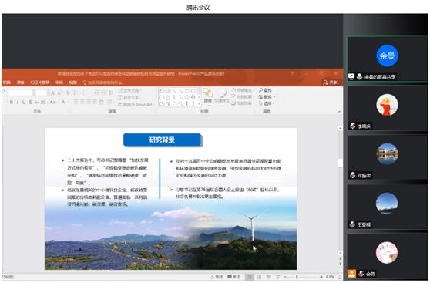The width and height of the screenshot is (430, 283).
Task: Switch to Reading view in status bar
Action: pos(268,277)
